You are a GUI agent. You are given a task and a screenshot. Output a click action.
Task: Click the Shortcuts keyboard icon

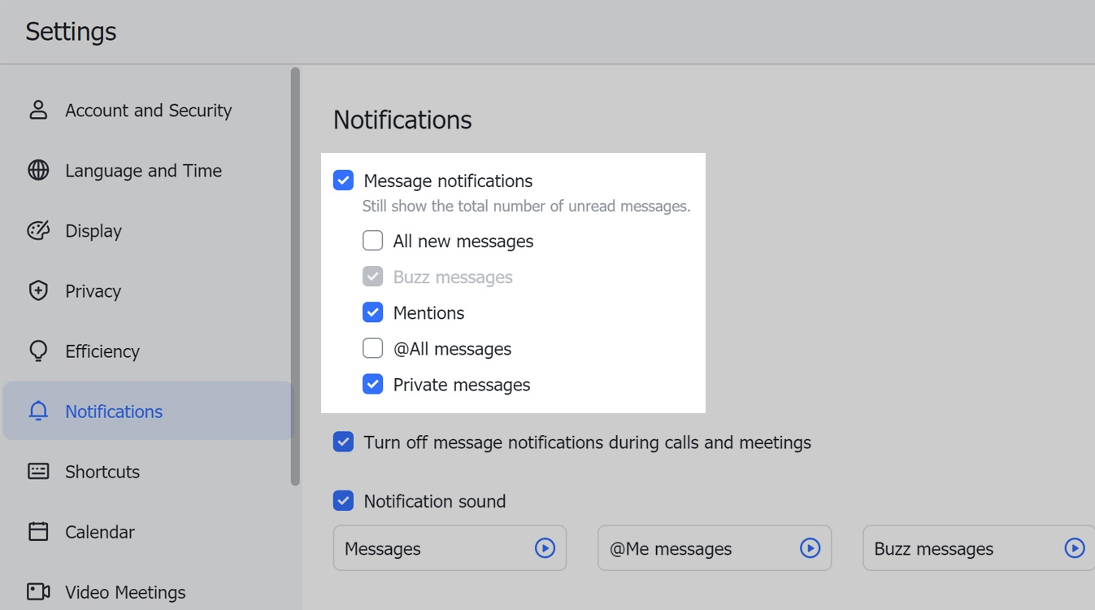coord(37,471)
